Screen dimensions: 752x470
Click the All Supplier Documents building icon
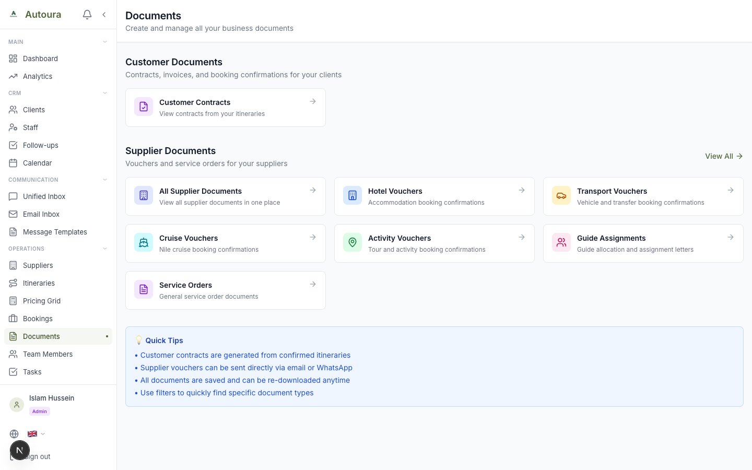(144, 195)
